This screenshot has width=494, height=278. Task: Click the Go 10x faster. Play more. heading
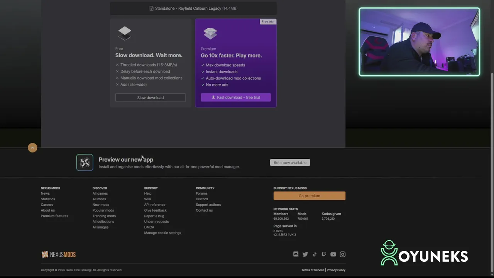[x=231, y=56]
